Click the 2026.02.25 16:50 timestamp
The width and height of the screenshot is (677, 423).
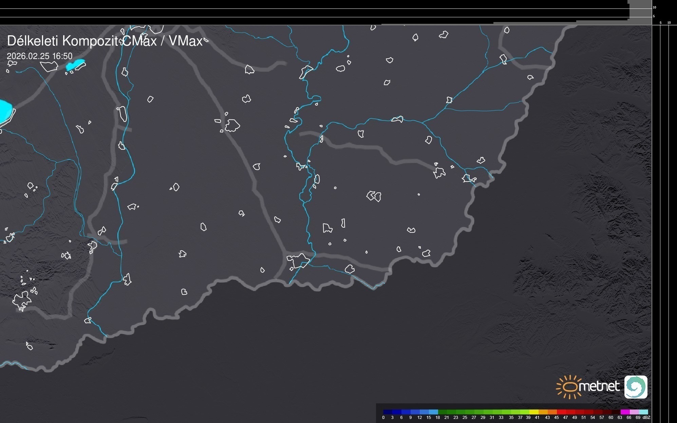(x=40, y=56)
